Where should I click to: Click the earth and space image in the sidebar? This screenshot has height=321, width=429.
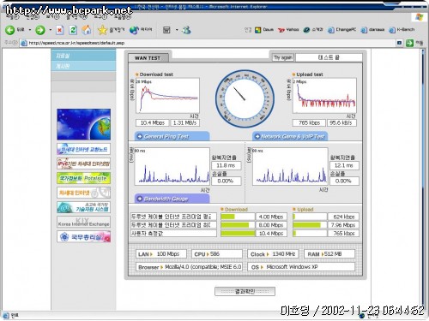pyautogui.click(x=83, y=124)
